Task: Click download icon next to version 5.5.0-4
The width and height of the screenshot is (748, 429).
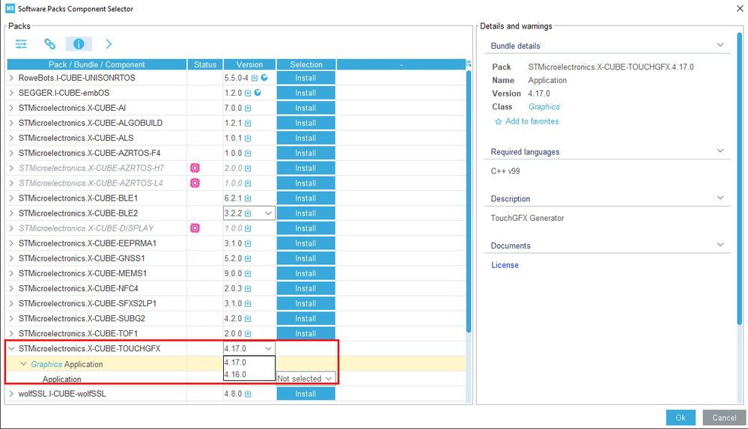Action: pyautogui.click(x=255, y=78)
